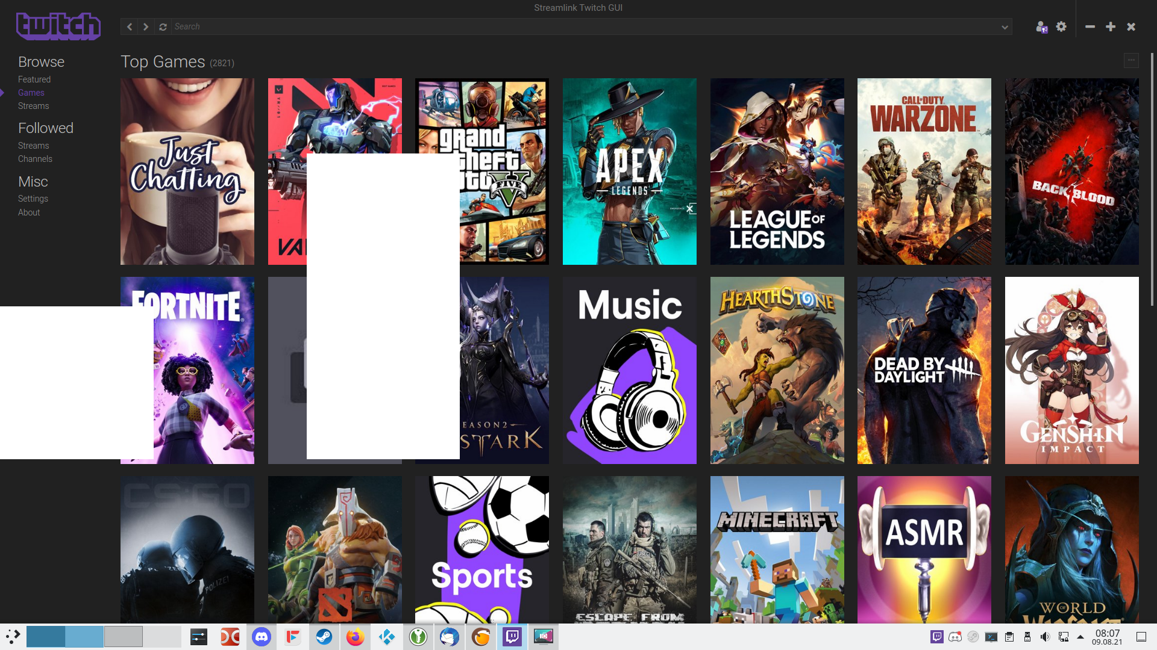Refresh the Top Games list
This screenshot has width=1157, height=650.
point(163,26)
